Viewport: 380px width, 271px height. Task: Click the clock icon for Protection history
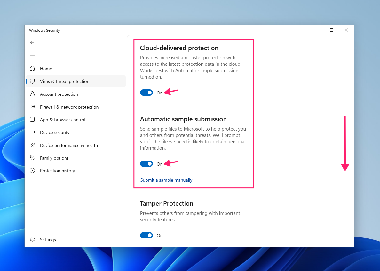point(32,170)
